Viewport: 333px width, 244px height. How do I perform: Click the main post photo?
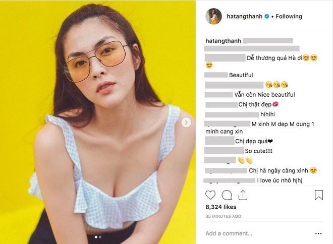[98, 121]
